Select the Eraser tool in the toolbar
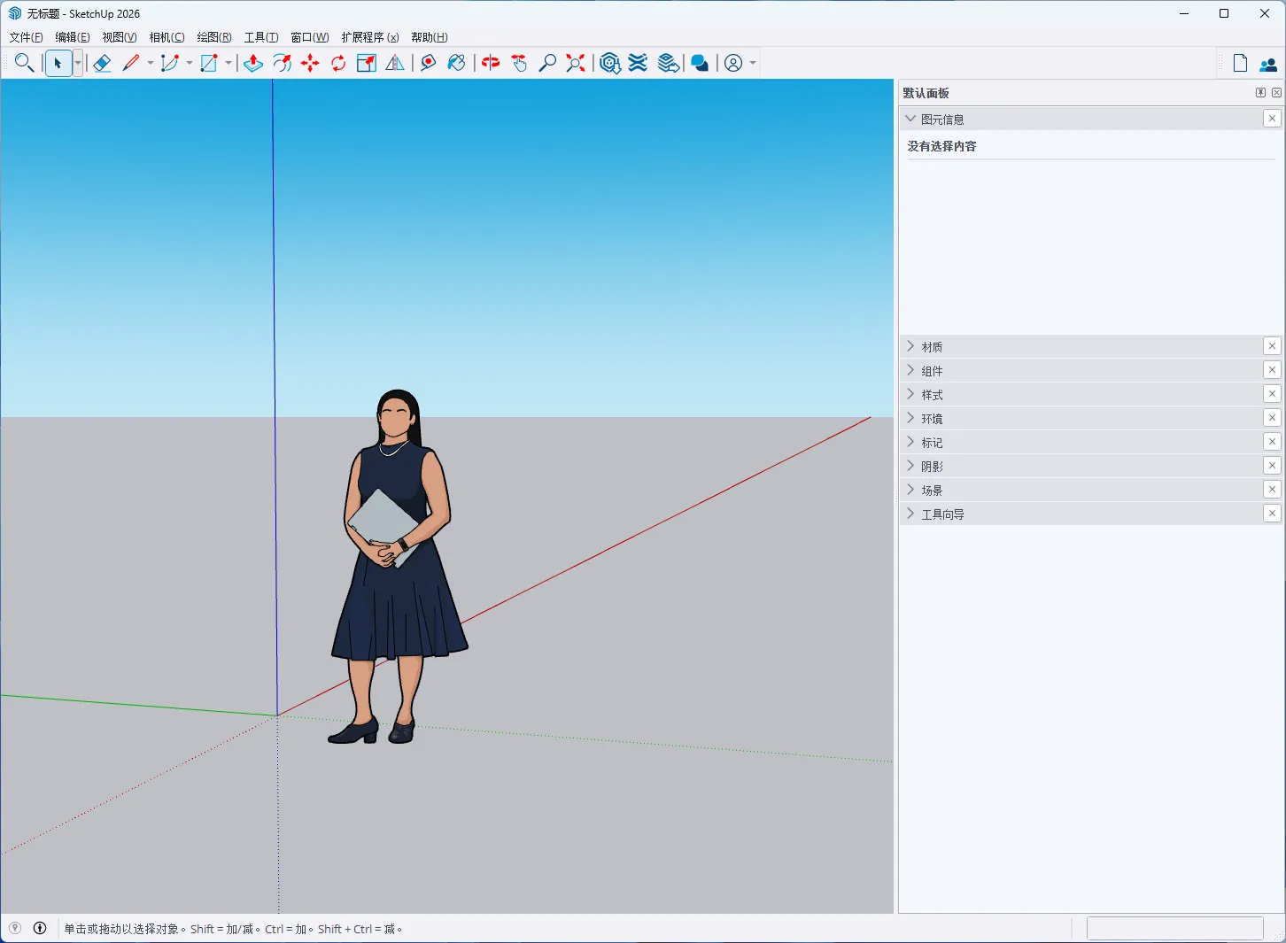The image size is (1286, 943). point(103,63)
